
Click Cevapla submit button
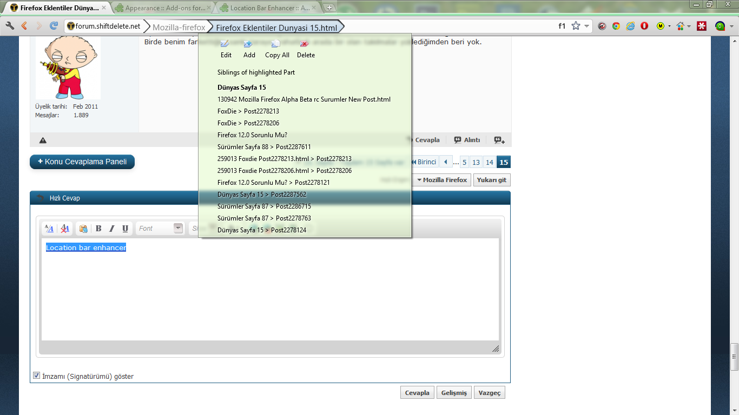point(417,393)
